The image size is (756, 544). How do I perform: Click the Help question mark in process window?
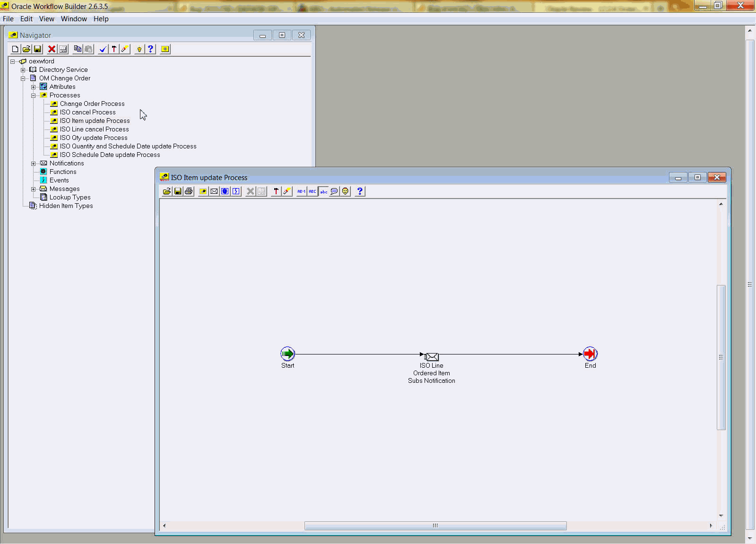tap(360, 191)
